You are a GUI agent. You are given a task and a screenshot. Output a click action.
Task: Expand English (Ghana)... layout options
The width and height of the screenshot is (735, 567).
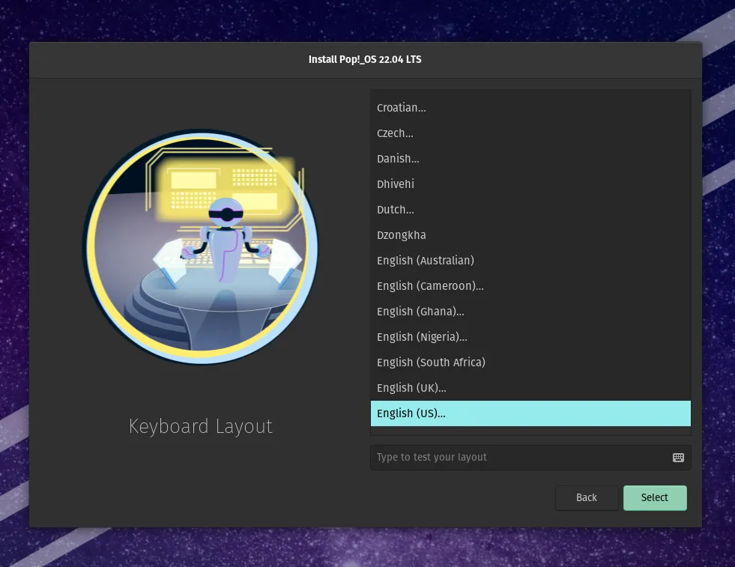pyautogui.click(x=420, y=312)
